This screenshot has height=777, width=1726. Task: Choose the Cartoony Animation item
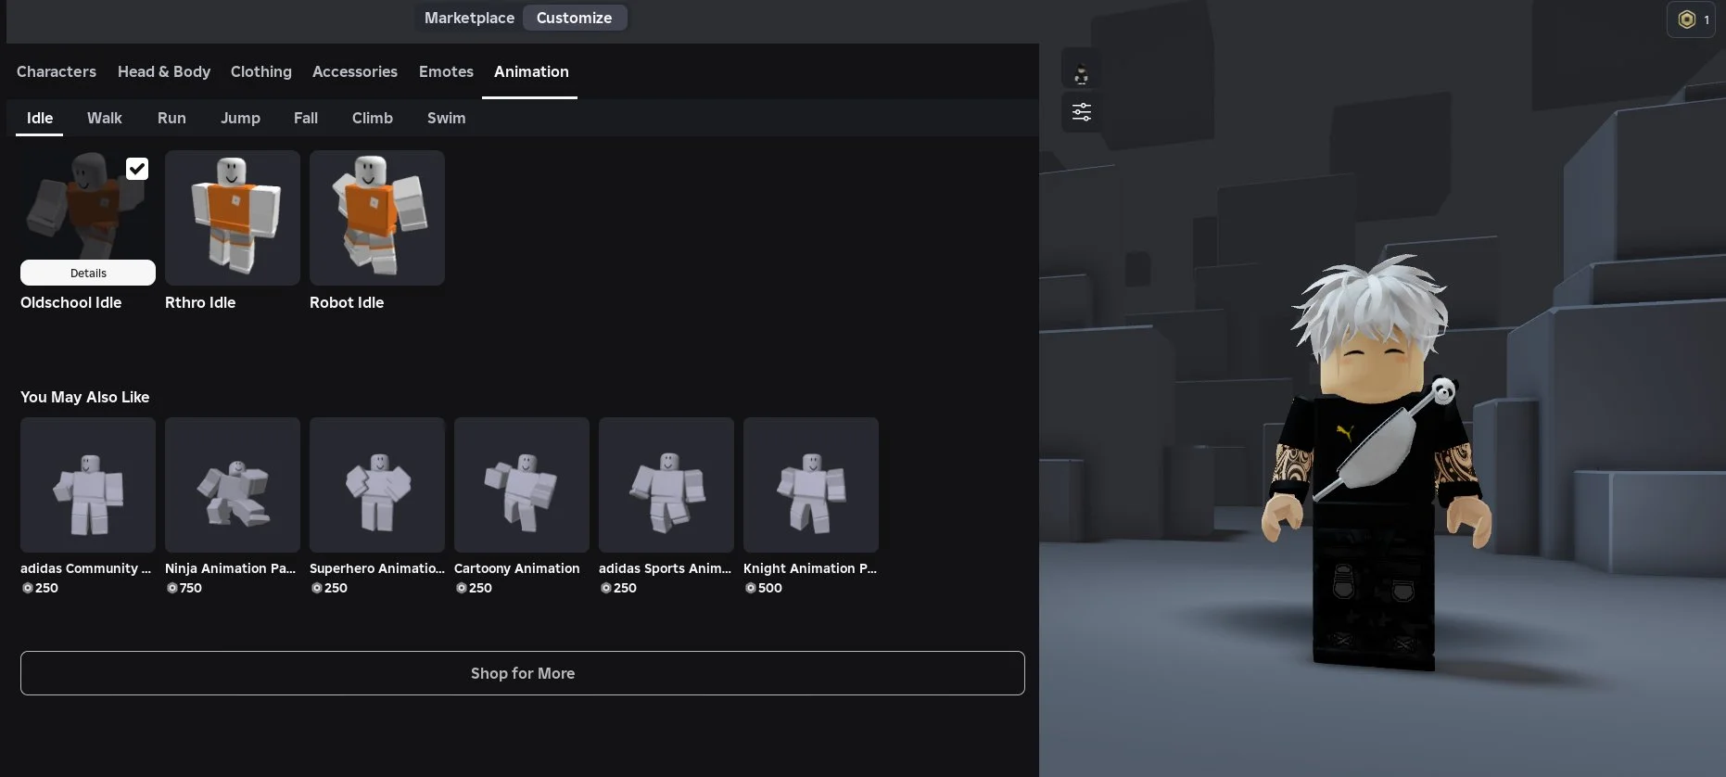[x=522, y=485]
